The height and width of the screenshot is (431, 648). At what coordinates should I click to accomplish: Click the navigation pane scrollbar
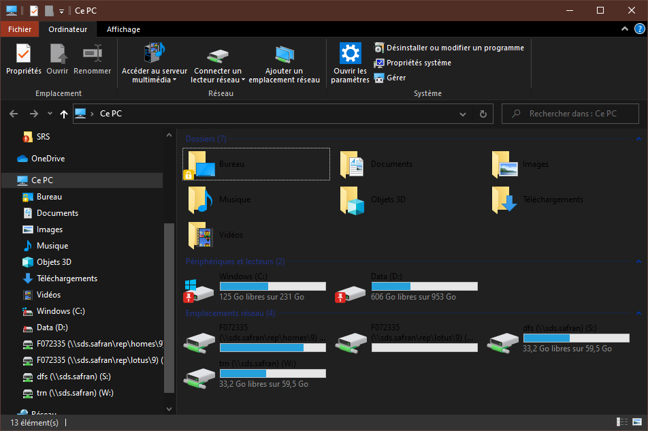pos(169,308)
